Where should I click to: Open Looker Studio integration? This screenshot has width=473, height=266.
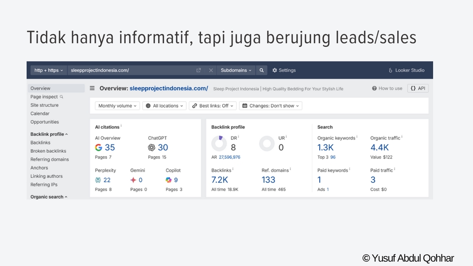click(x=406, y=70)
